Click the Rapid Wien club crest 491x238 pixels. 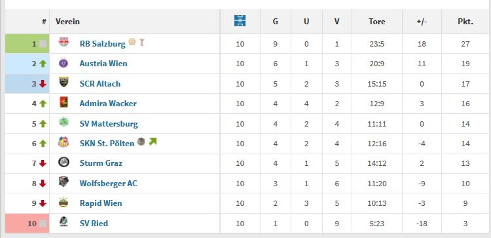pos(64,202)
